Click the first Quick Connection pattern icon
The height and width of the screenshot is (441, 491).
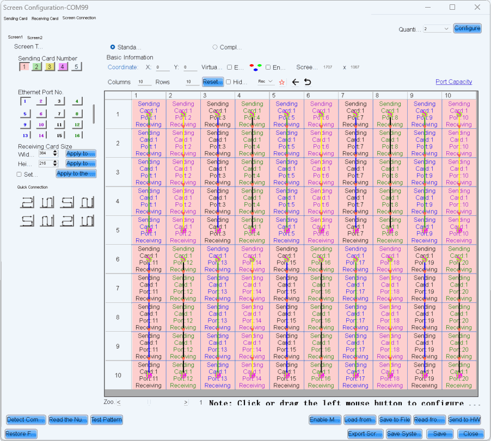click(27, 203)
